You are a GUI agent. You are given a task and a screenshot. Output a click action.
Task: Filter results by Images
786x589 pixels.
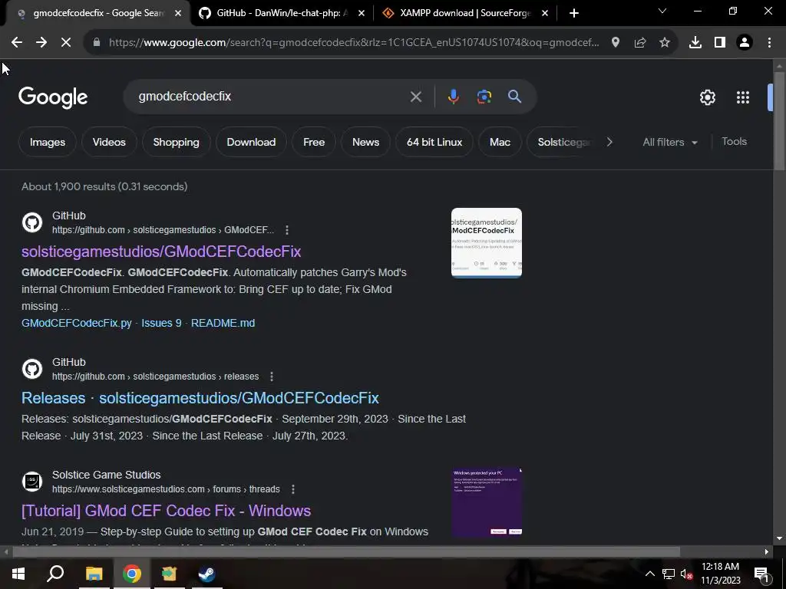click(48, 142)
